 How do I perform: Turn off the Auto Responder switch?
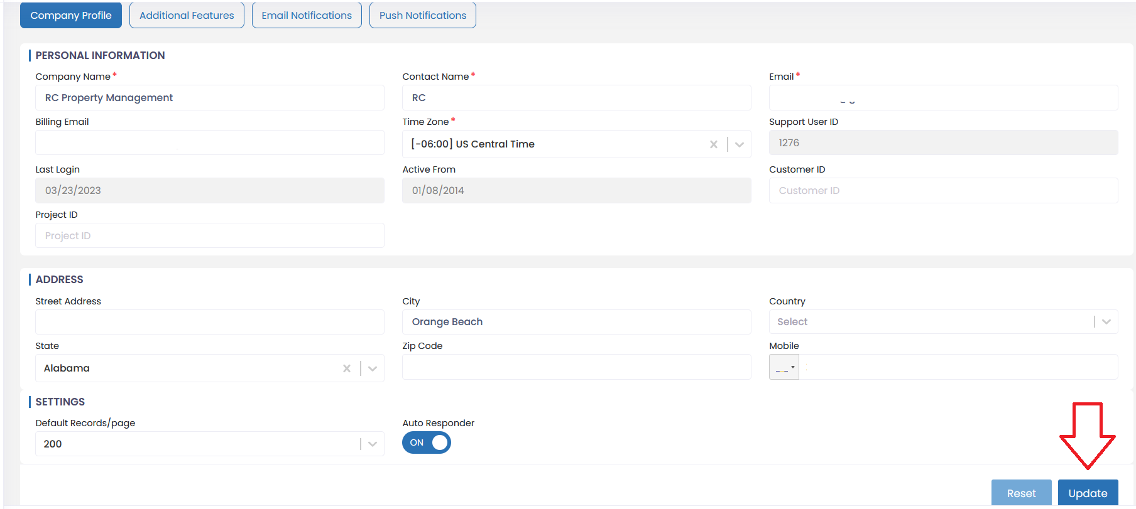(427, 442)
